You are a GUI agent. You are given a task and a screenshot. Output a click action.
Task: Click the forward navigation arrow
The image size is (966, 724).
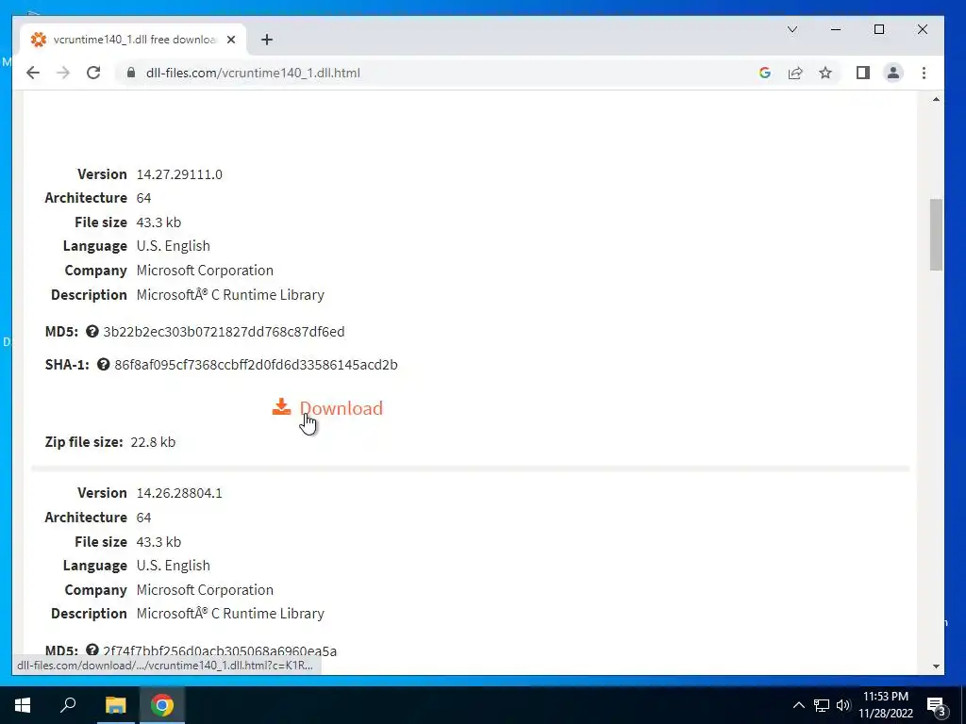click(63, 73)
